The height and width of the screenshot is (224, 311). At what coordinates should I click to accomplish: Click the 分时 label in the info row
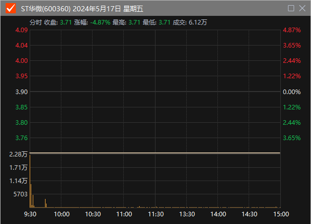(36, 23)
